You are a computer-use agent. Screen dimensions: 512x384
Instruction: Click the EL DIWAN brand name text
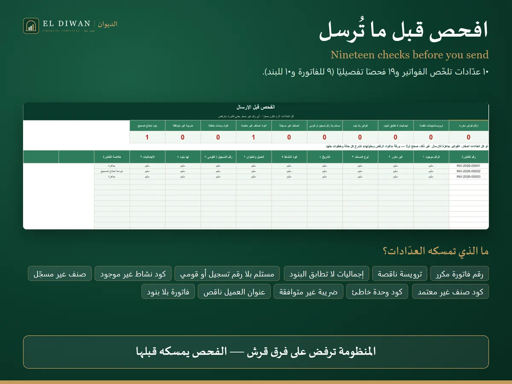(66, 24)
